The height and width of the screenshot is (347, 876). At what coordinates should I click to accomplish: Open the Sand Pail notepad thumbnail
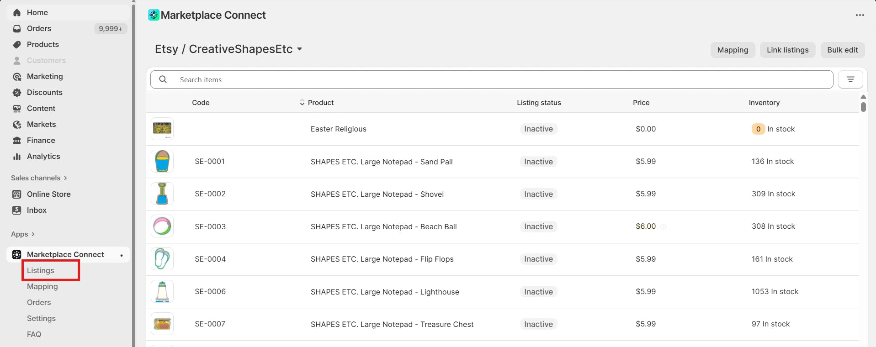click(162, 161)
